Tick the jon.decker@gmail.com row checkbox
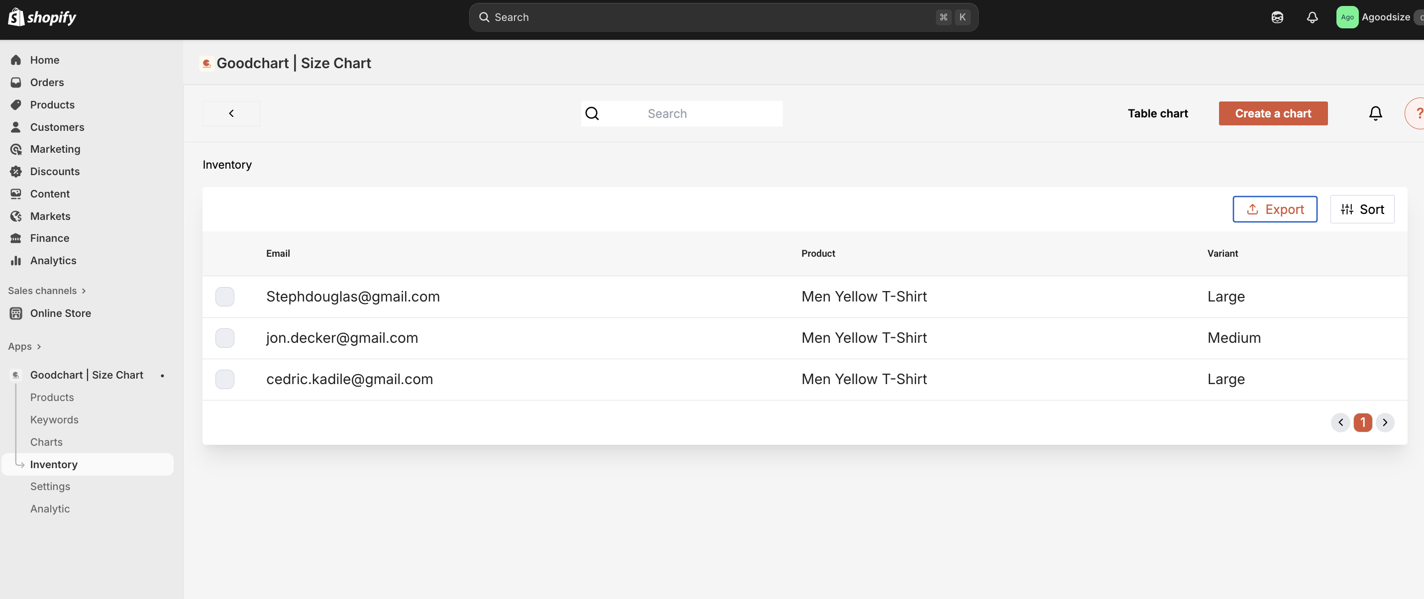This screenshot has height=599, width=1424. point(224,338)
